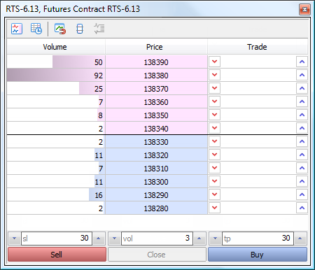Click the blue buy arrow at price 138280

pos(302,208)
